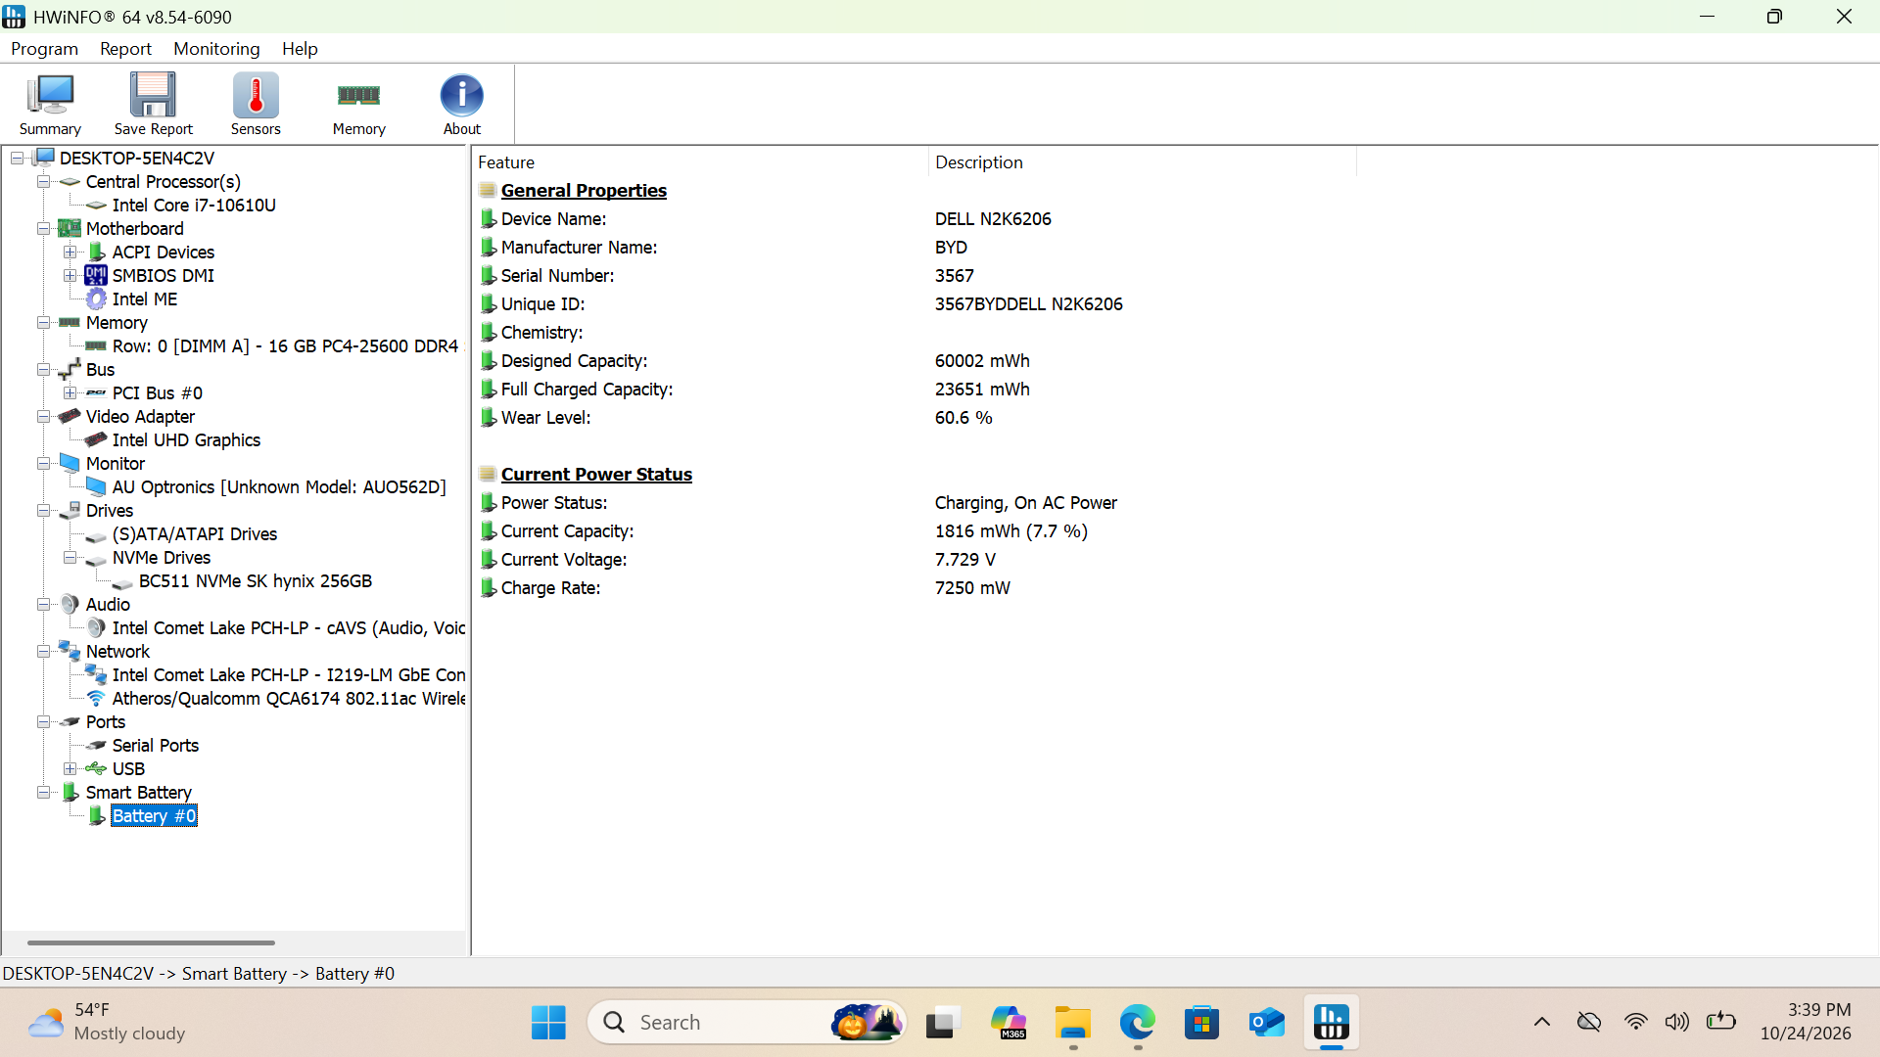This screenshot has height=1057, width=1880.
Task: Open Outlook from the taskbar
Action: (1266, 1023)
